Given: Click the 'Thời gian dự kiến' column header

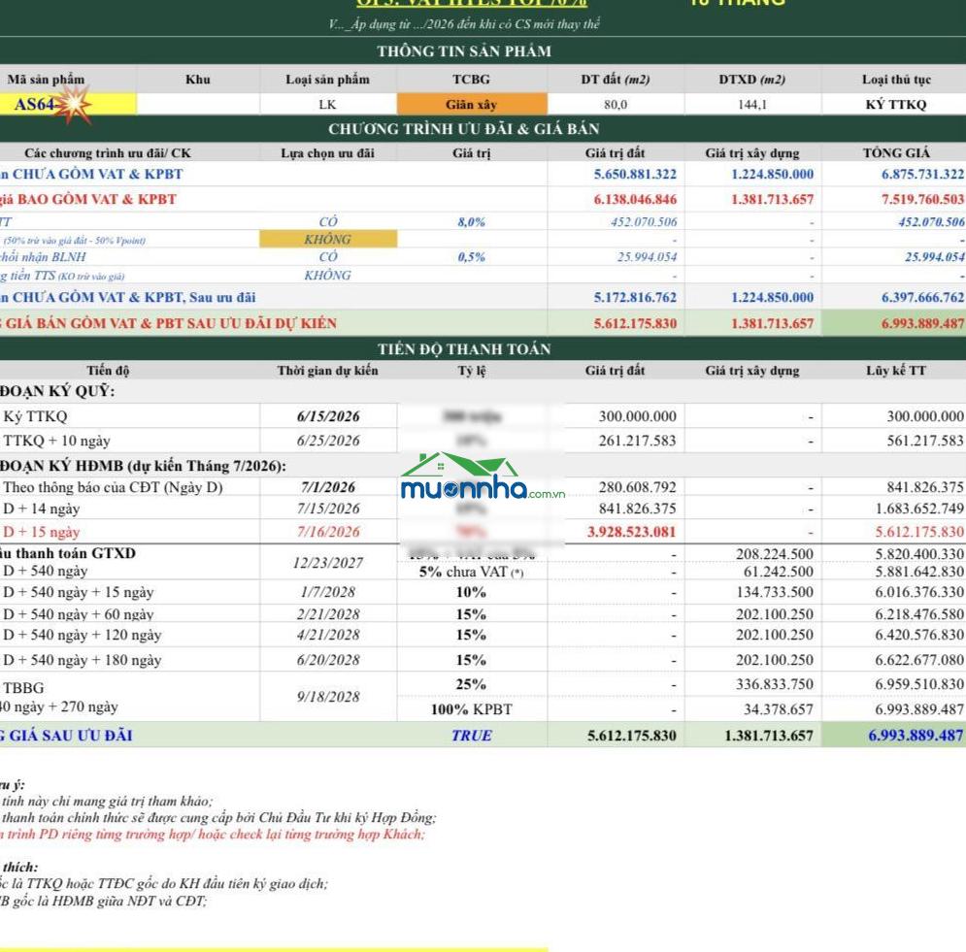Looking at the screenshot, I should coord(328,370).
